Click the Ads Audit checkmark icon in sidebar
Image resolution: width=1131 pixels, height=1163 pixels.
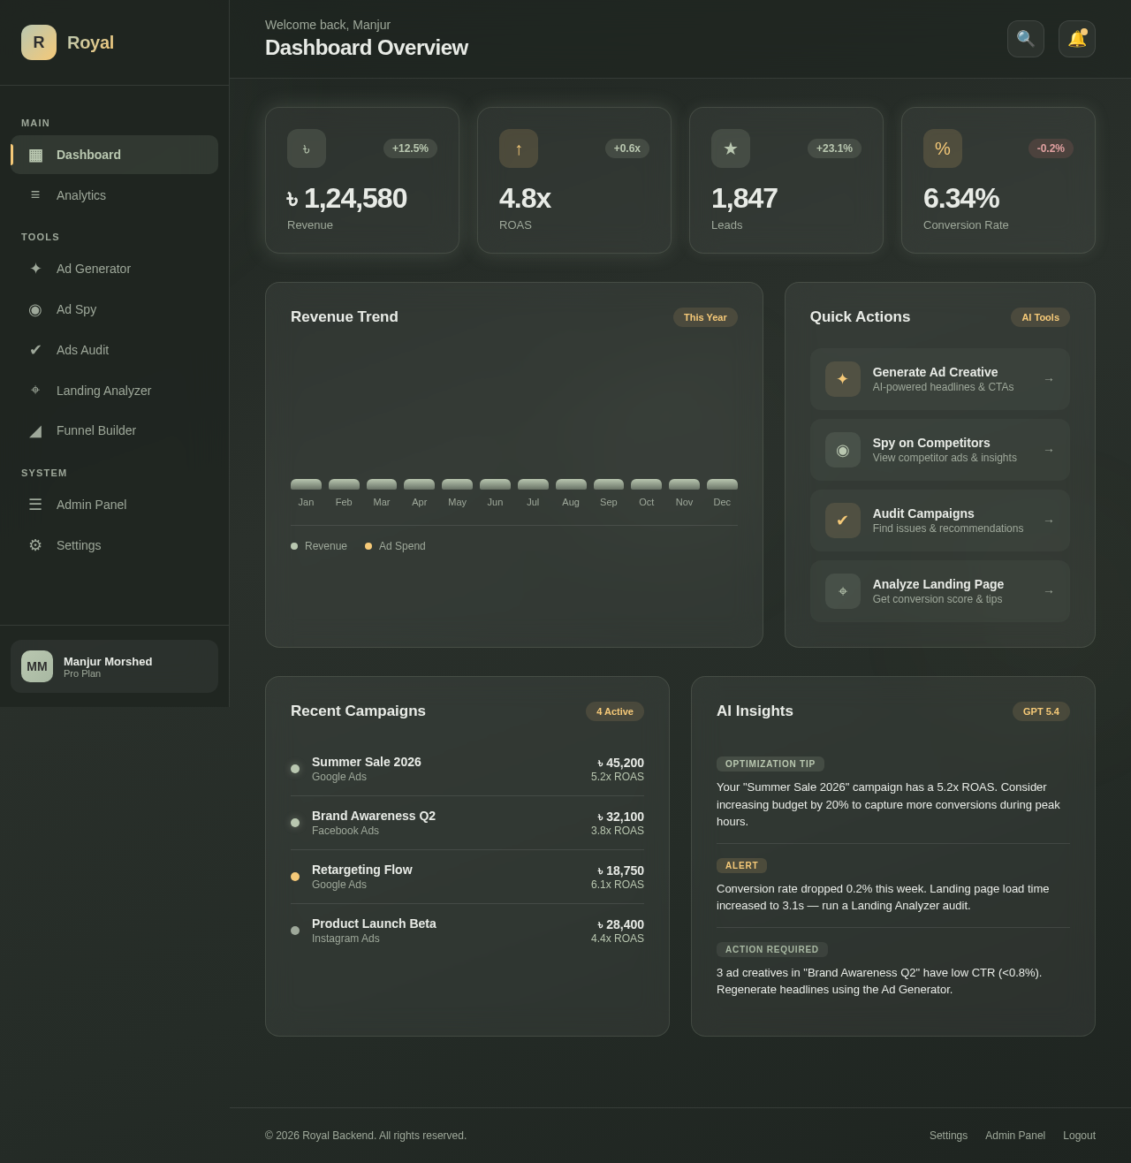point(35,350)
